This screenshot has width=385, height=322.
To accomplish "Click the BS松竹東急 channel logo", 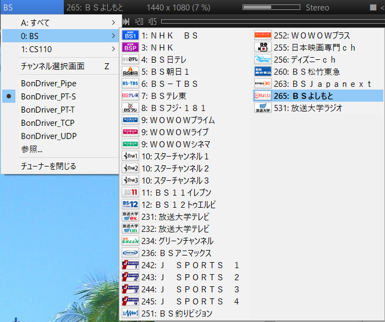I will (x=263, y=71).
